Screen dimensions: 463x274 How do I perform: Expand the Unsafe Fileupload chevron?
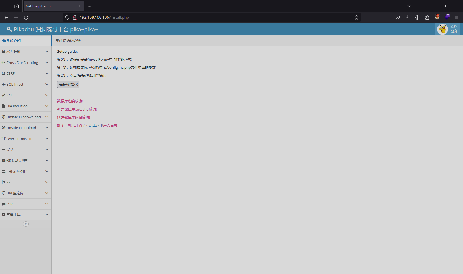pos(47,128)
